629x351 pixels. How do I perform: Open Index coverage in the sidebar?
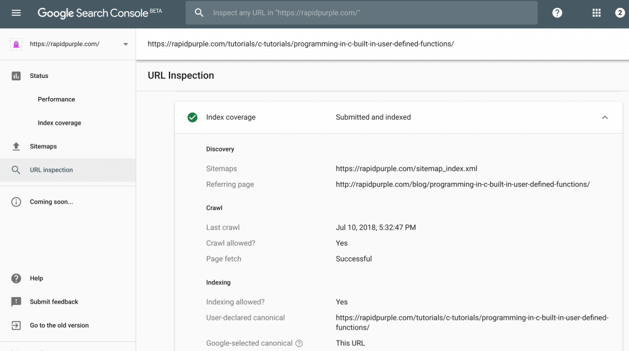(60, 123)
